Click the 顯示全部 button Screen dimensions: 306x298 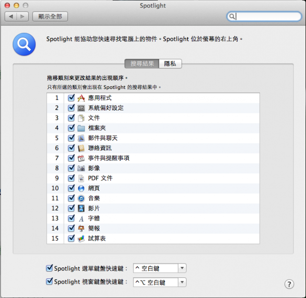point(50,17)
